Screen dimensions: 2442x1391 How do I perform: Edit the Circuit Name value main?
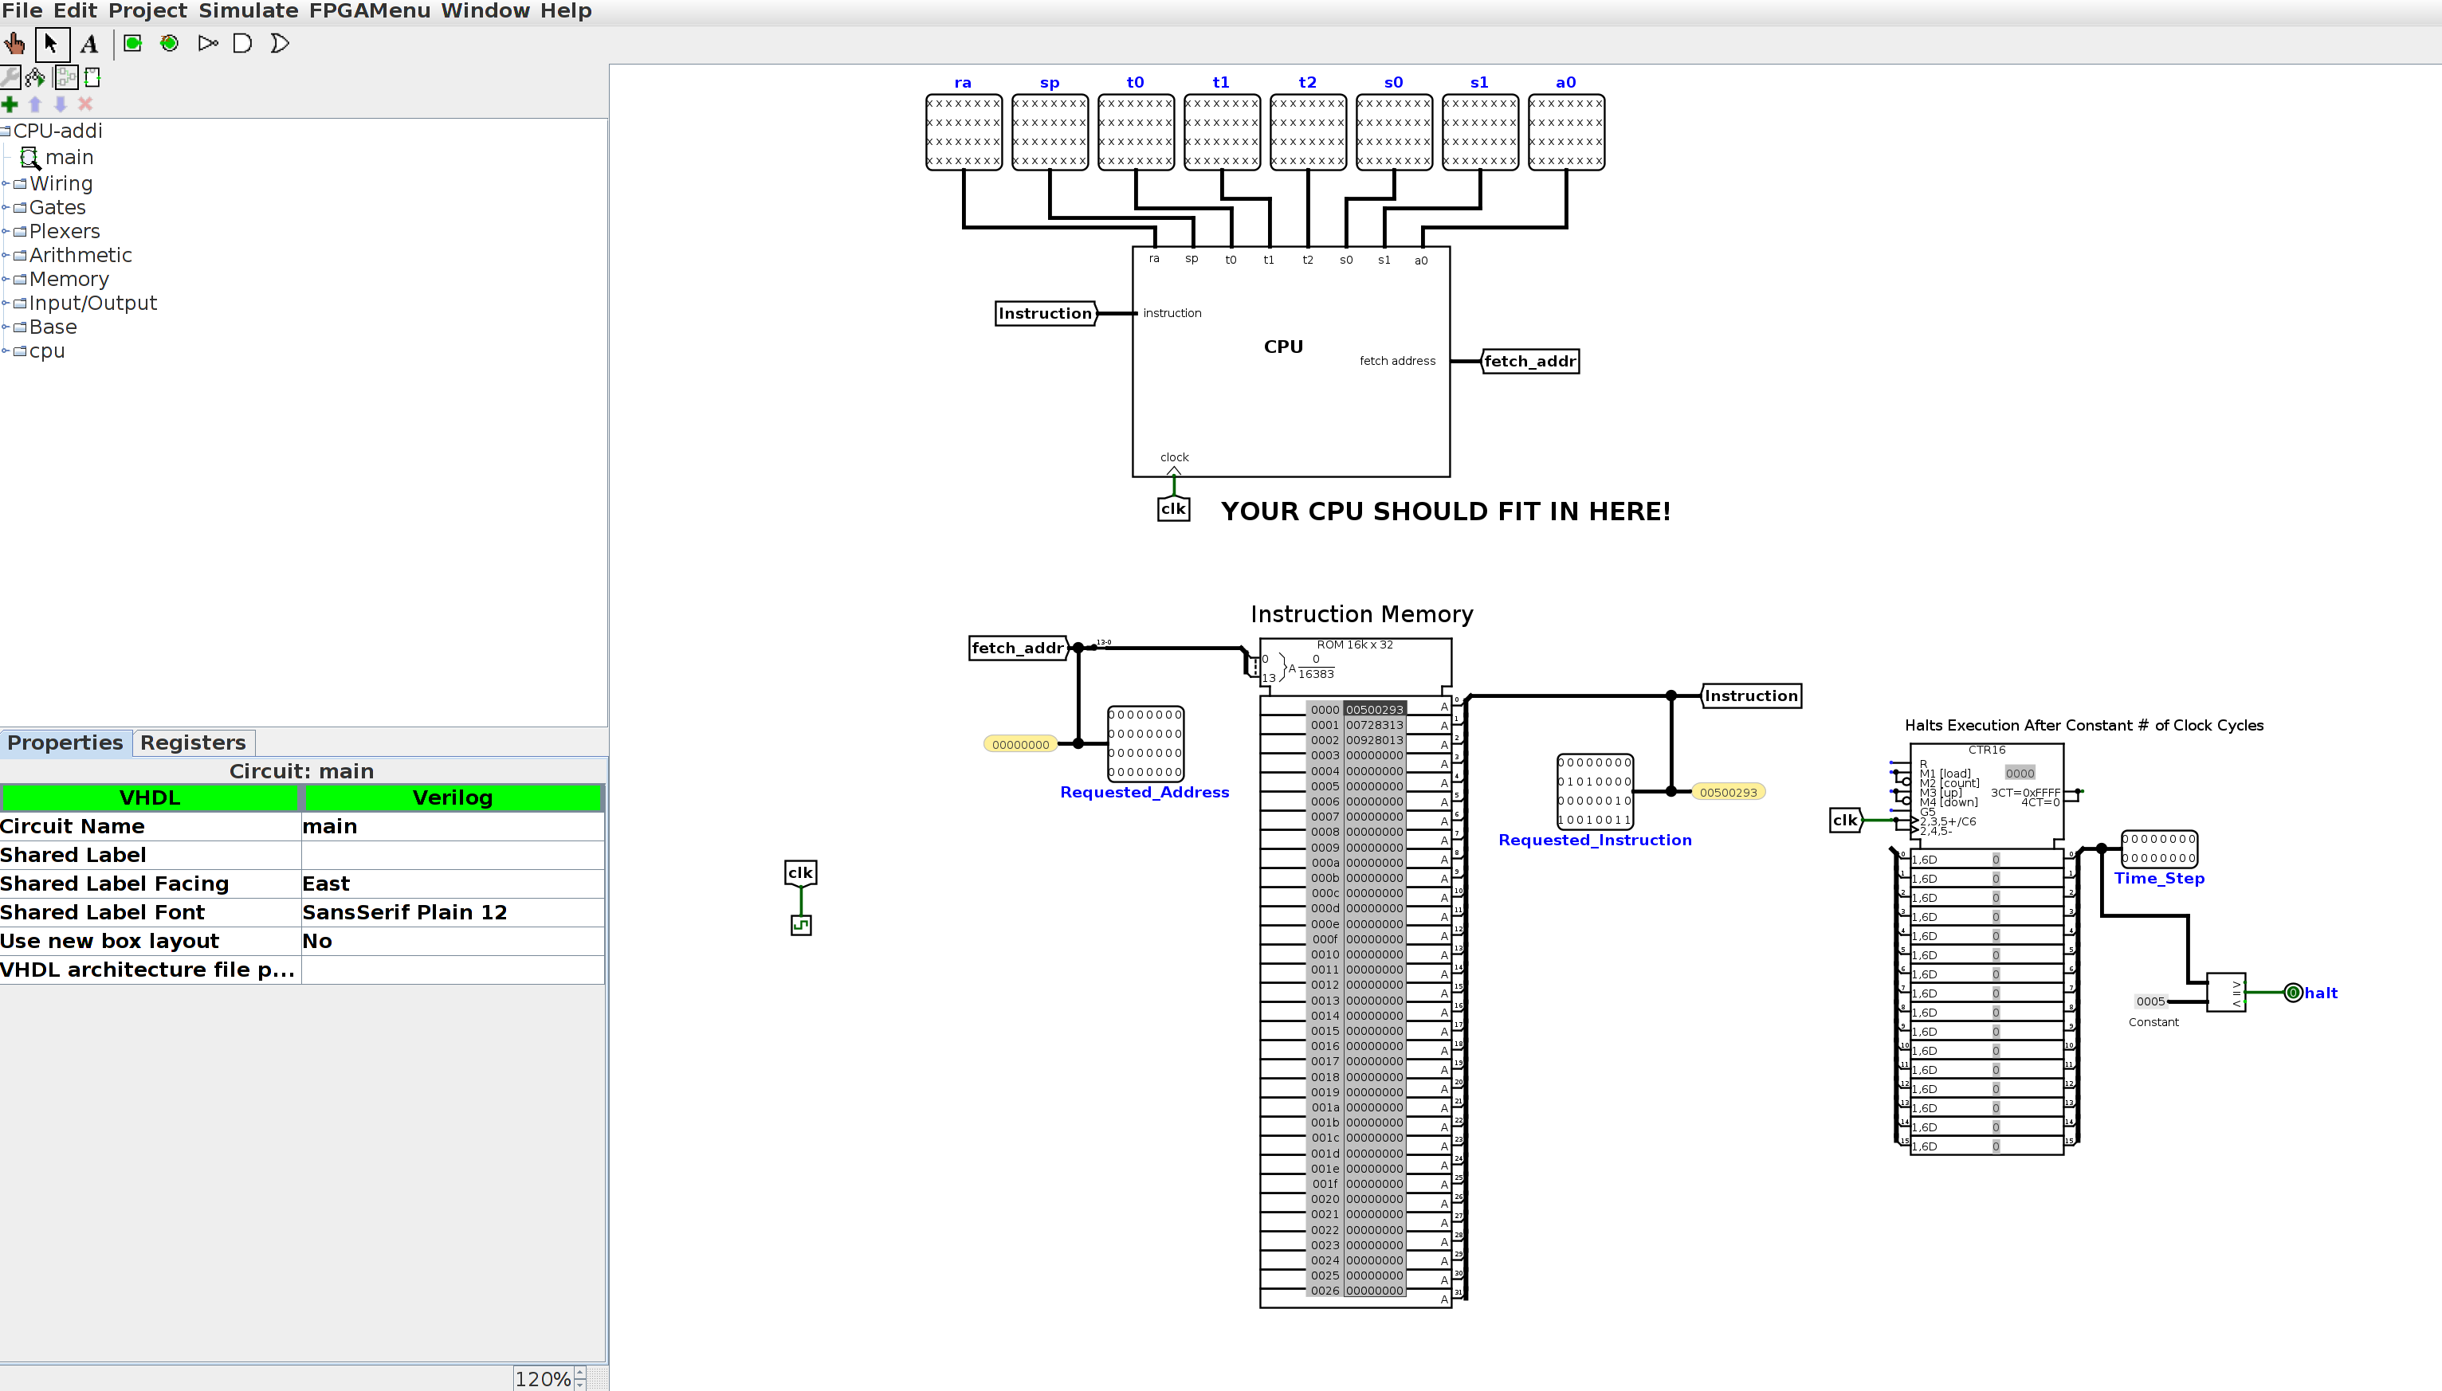tap(452, 826)
